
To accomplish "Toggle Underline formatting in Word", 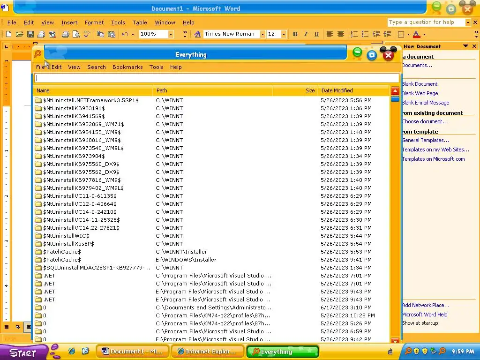I will pos(316,34).
